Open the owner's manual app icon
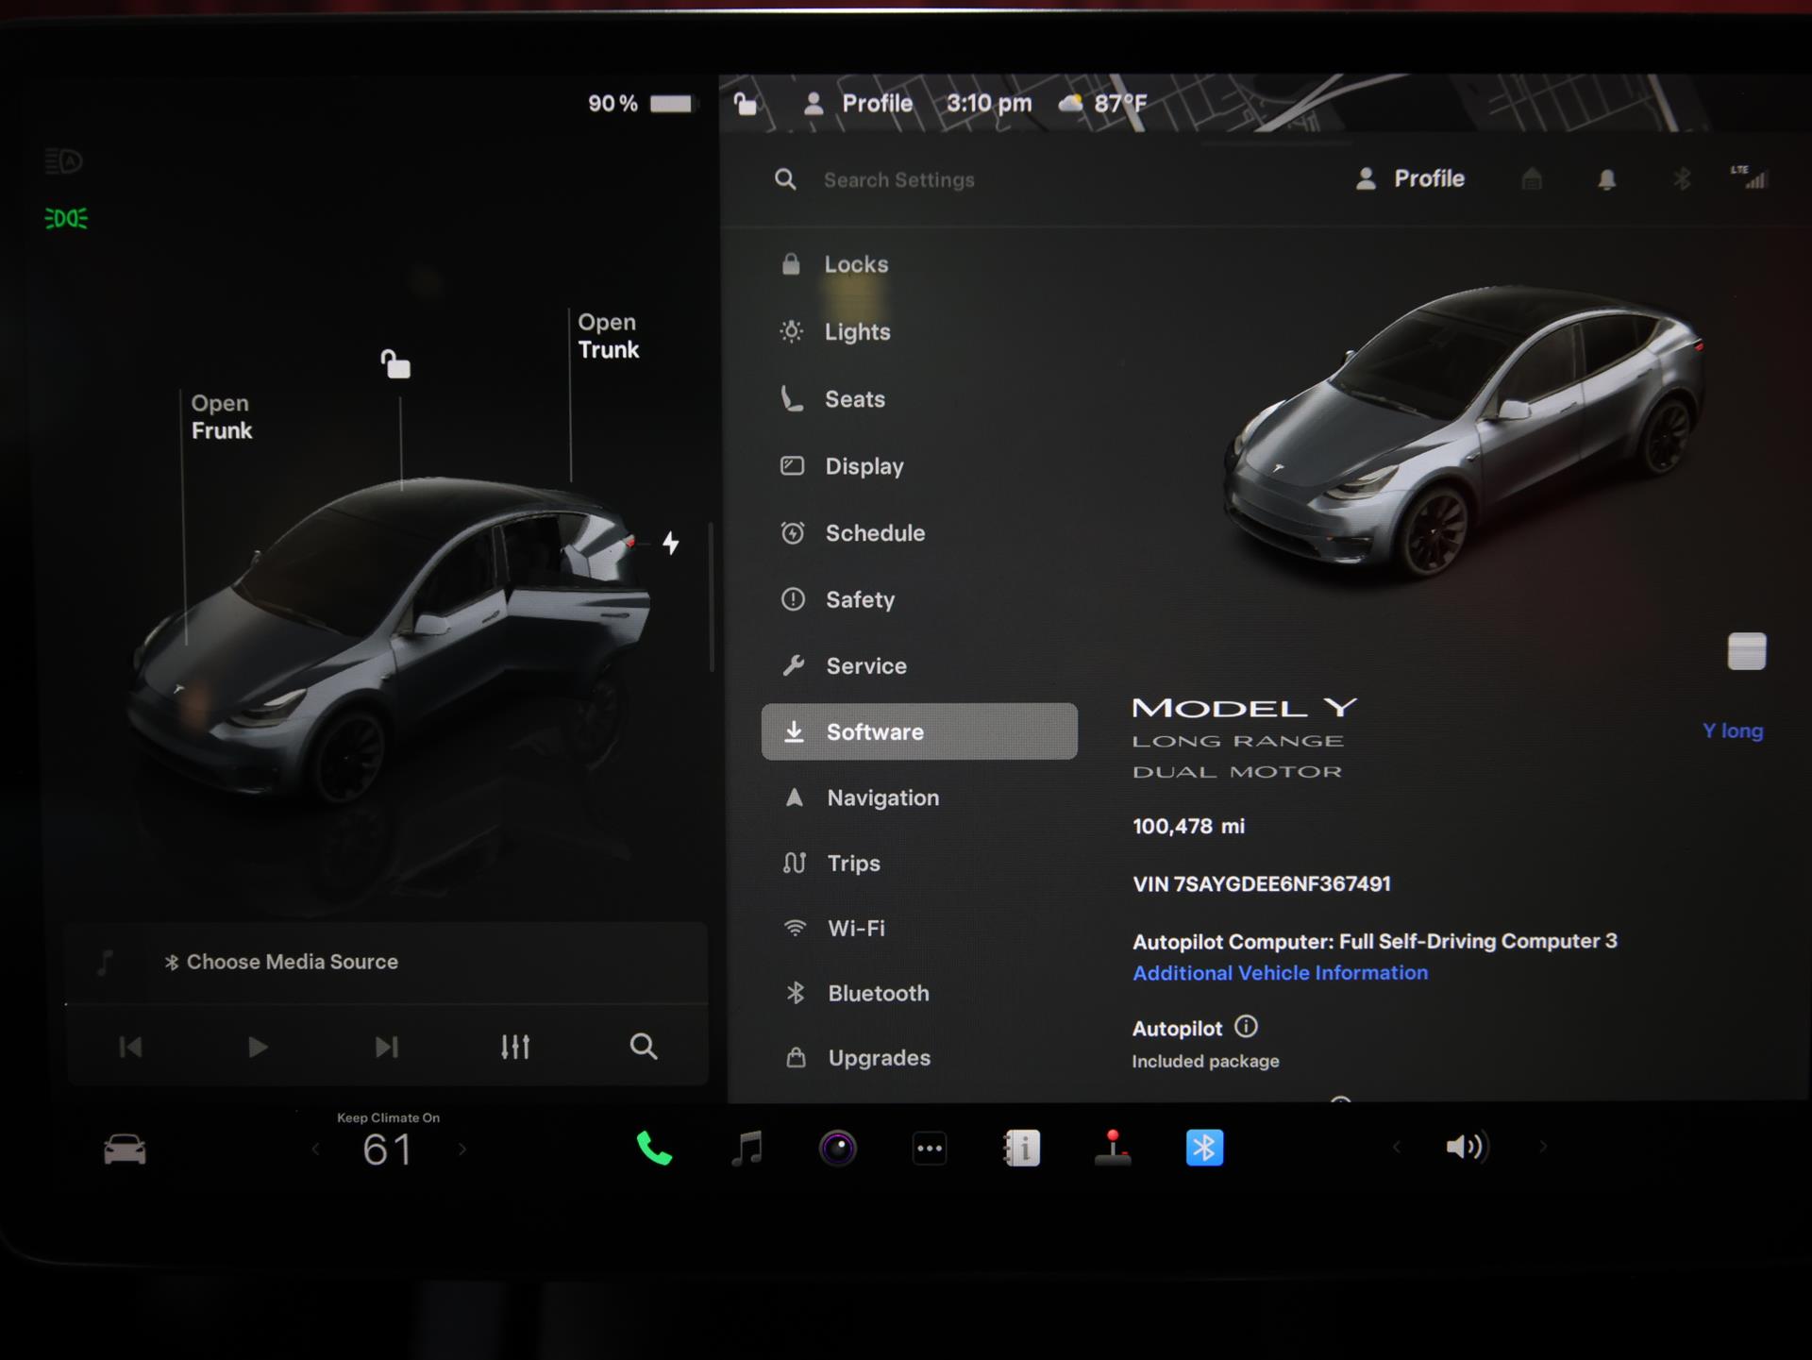The image size is (1812, 1360). click(x=1021, y=1149)
